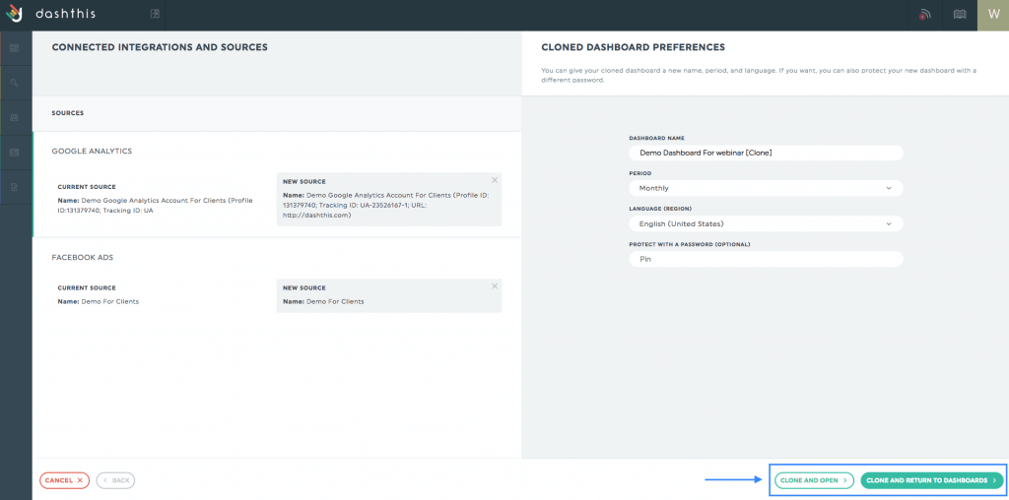Open the dashboards icon in the sidebar
This screenshot has width=1009, height=500.
(14, 48)
